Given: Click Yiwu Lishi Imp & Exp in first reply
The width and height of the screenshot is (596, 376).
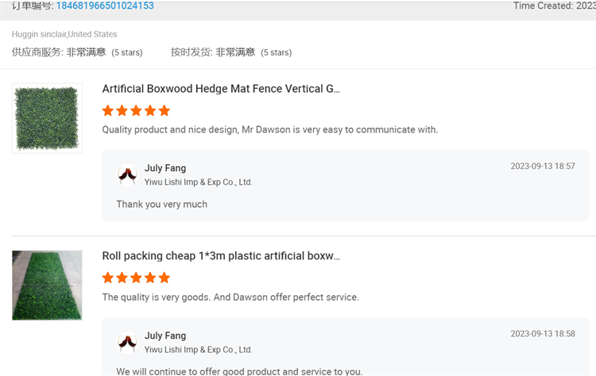Looking at the screenshot, I should pyautogui.click(x=199, y=182).
